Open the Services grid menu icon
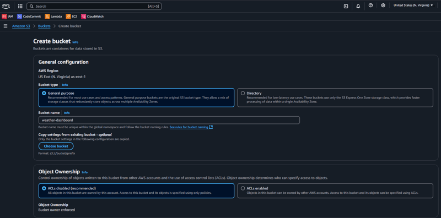Viewport: 441px width, 218px height. [x=20, y=6]
